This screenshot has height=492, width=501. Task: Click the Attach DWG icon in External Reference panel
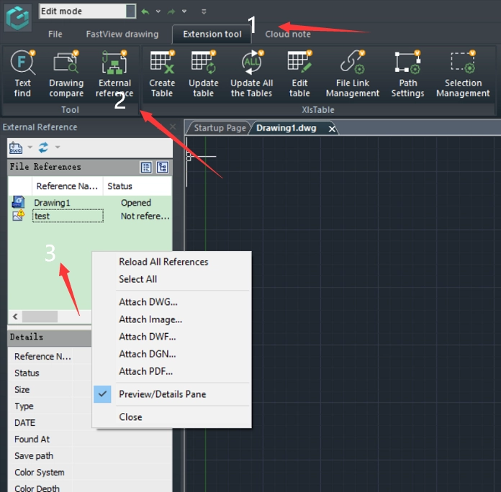tap(16, 147)
